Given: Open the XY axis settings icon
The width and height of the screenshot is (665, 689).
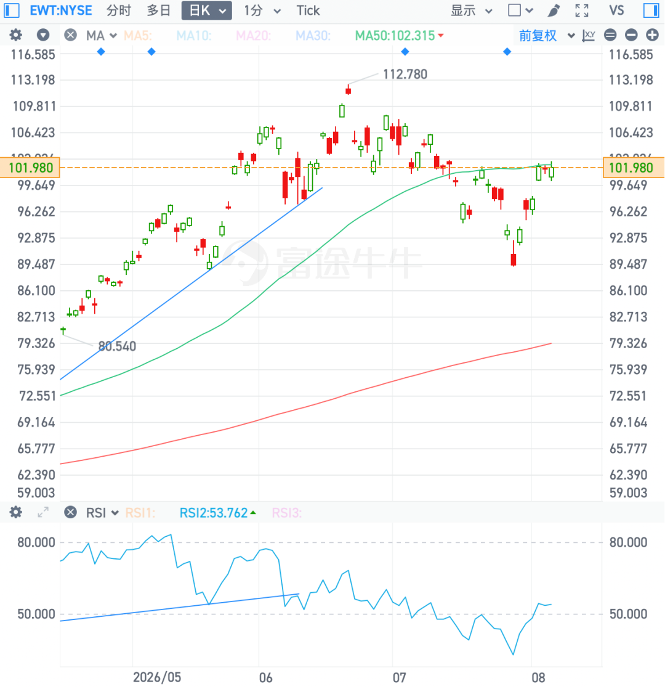Looking at the screenshot, I should [x=588, y=35].
